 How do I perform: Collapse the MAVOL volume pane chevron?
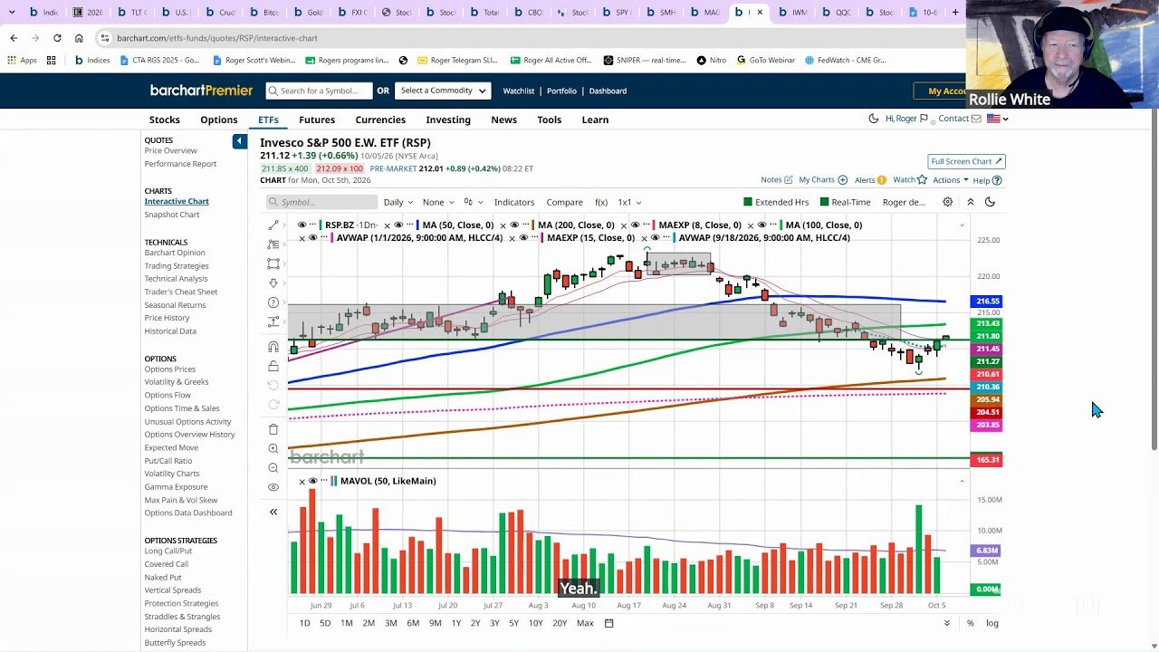(962, 481)
